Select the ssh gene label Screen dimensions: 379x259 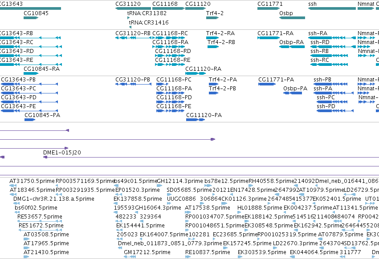pyautogui.click(x=312, y=4)
